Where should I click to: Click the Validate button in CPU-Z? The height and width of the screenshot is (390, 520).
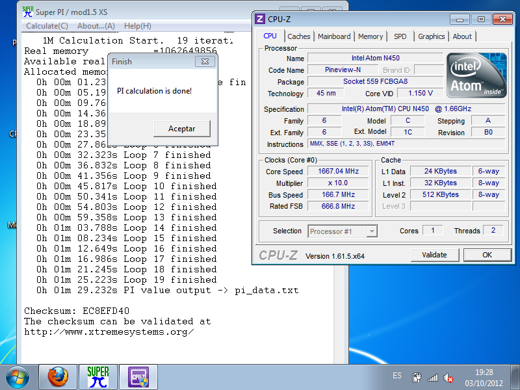434,255
